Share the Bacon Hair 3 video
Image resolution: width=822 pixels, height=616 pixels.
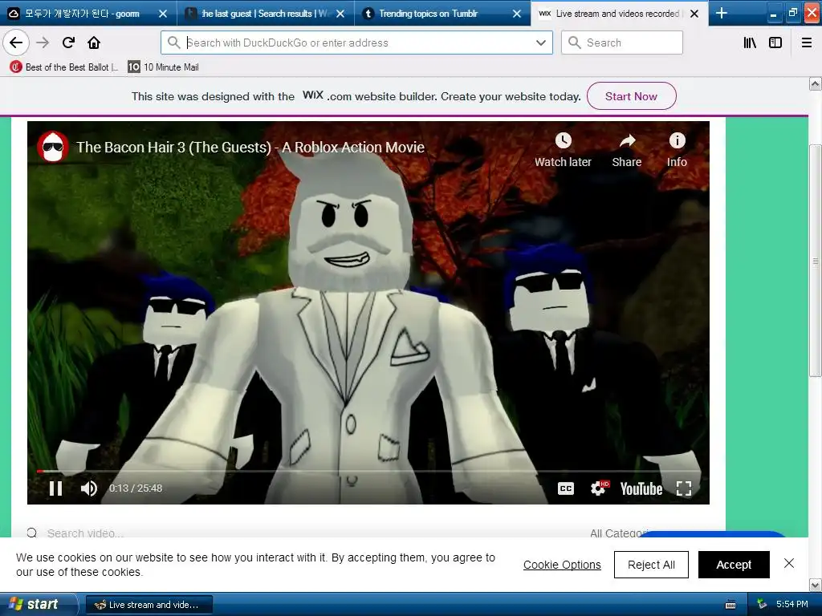[627, 150]
